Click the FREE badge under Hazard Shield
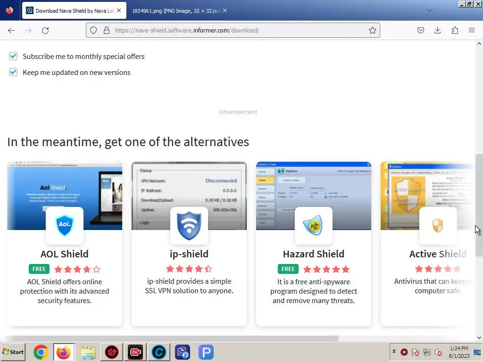Viewport: 483px width, 362px height. pyautogui.click(x=288, y=269)
